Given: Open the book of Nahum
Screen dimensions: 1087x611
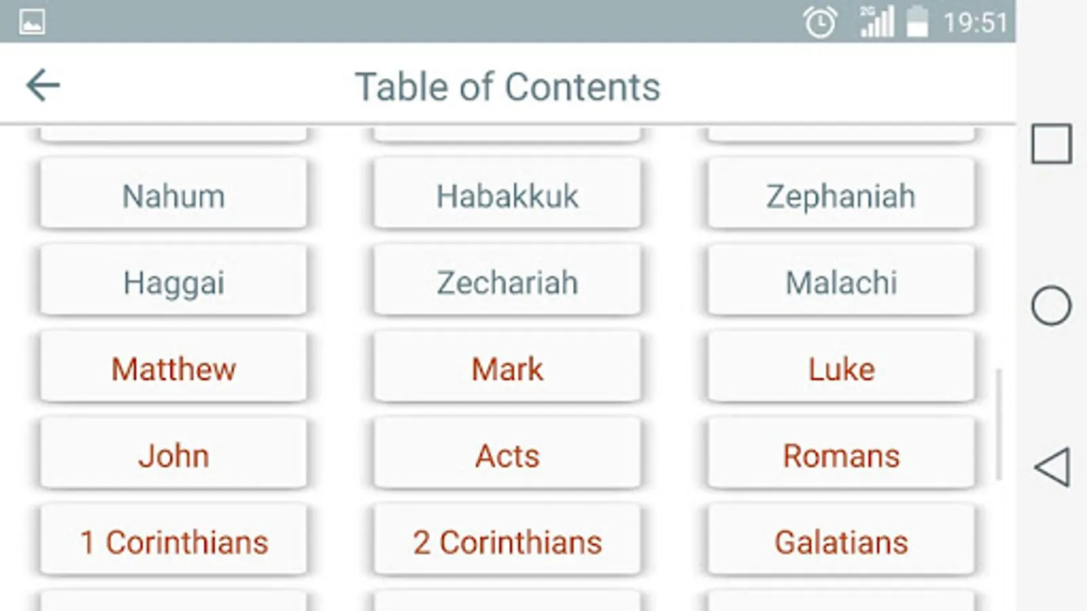Looking at the screenshot, I should tap(173, 194).
